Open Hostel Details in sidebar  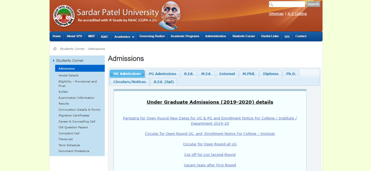[x=68, y=75]
